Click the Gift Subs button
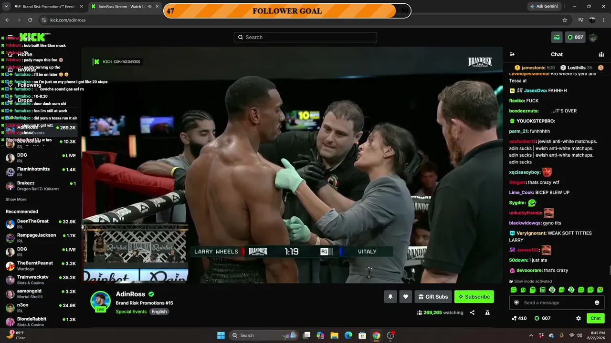 433,297
